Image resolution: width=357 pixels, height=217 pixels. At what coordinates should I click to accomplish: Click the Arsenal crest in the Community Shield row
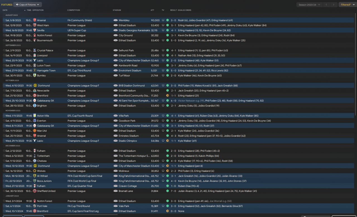click(35, 20)
